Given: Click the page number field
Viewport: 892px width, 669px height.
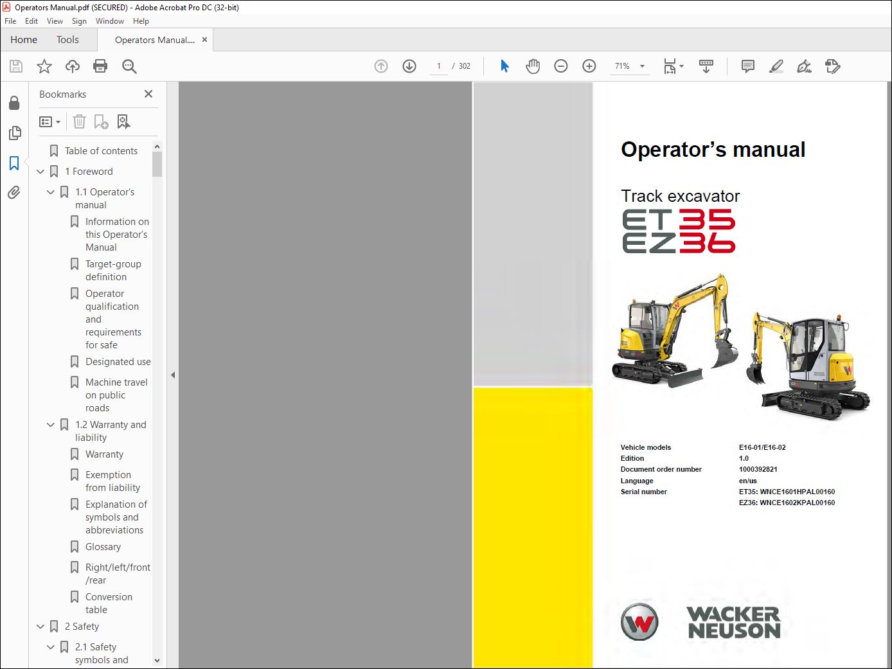Looking at the screenshot, I should (x=439, y=66).
